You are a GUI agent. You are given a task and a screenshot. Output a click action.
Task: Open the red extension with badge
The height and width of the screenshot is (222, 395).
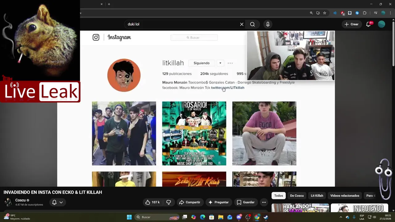[x=343, y=13]
